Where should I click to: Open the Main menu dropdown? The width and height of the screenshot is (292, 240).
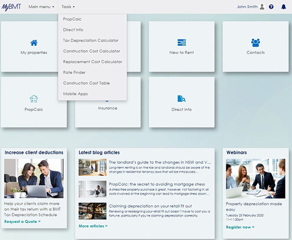[41, 7]
